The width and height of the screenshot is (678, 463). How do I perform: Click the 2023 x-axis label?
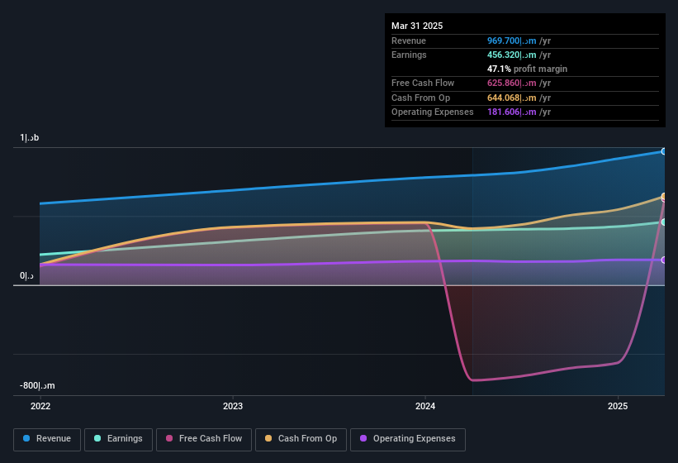click(x=233, y=406)
